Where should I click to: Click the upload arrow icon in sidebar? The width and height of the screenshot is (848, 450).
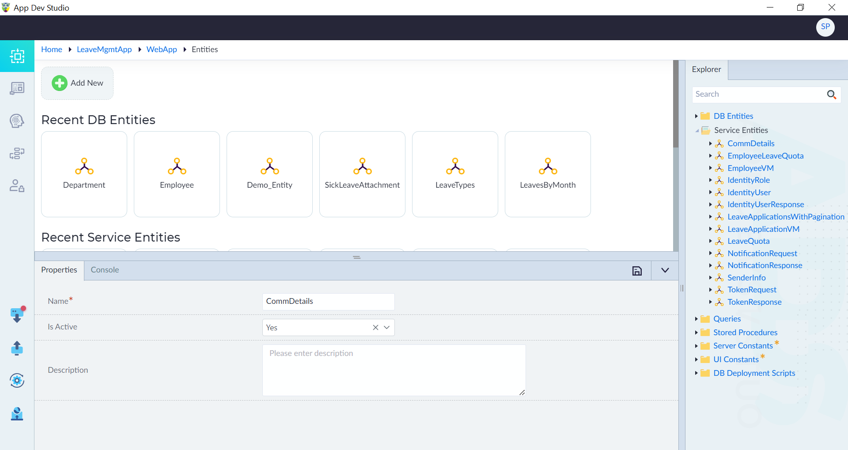pyautogui.click(x=17, y=348)
